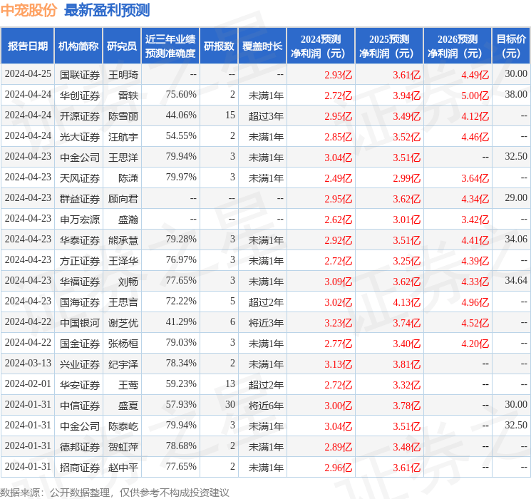Image resolution: width=531 pixels, height=499 pixels.
Task: Click the 华泰证券 institution cell
Action: 80,240
